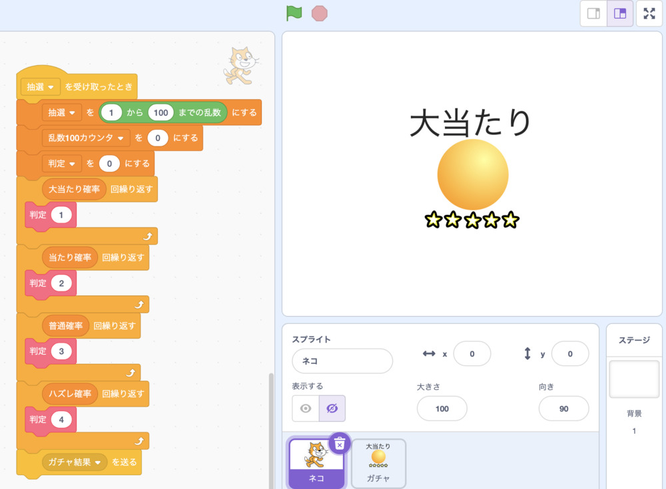Click the x position arrows icon
Screen dimensions: 666x489
(x=429, y=354)
